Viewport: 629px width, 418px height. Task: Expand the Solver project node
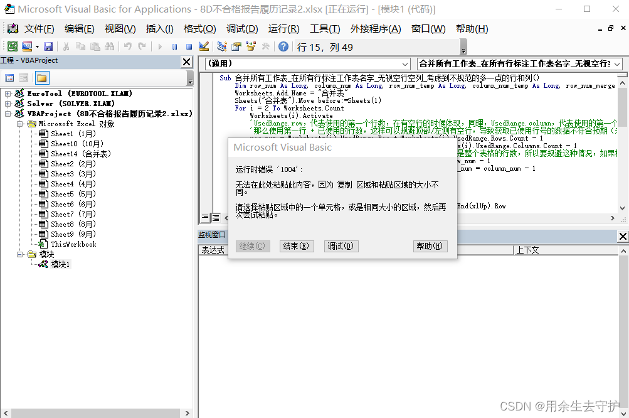pyautogui.click(x=8, y=104)
